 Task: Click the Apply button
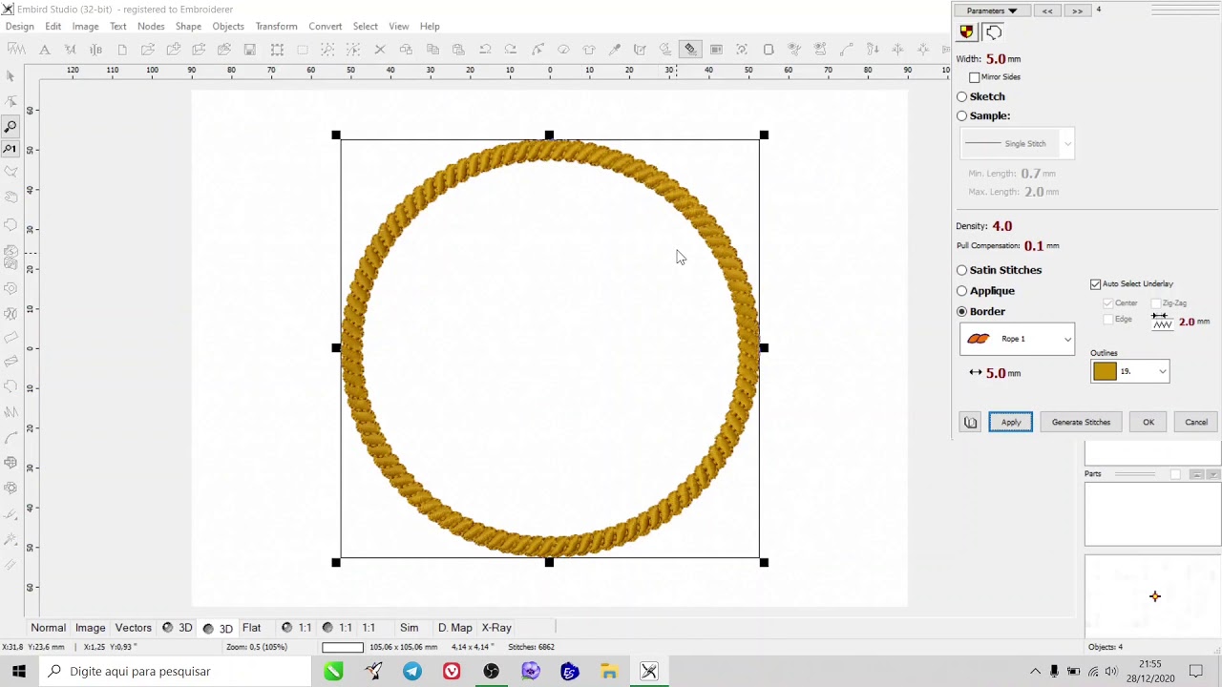(1011, 422)
